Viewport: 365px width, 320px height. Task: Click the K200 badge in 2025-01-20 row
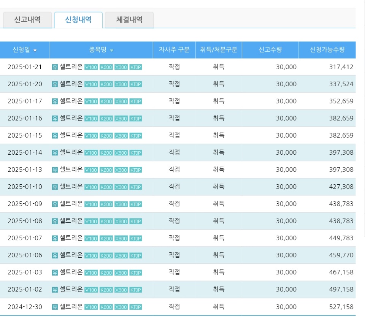click(106, 84)
